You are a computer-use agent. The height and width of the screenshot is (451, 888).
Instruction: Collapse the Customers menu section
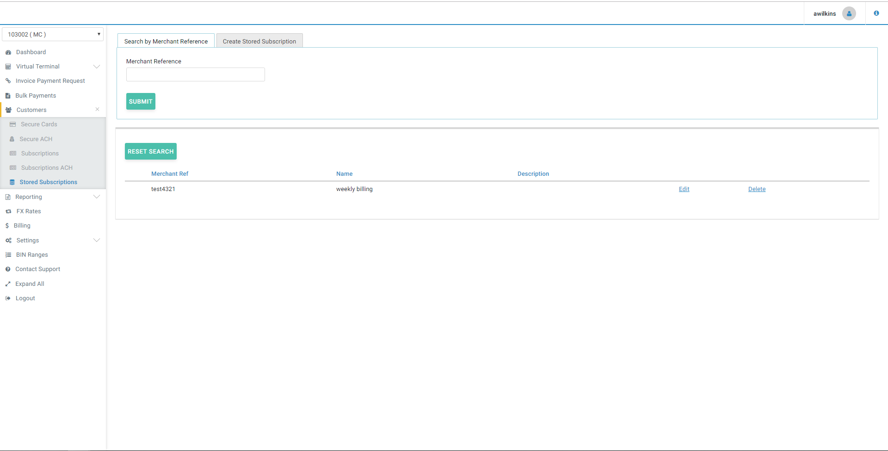coord(97,110)
